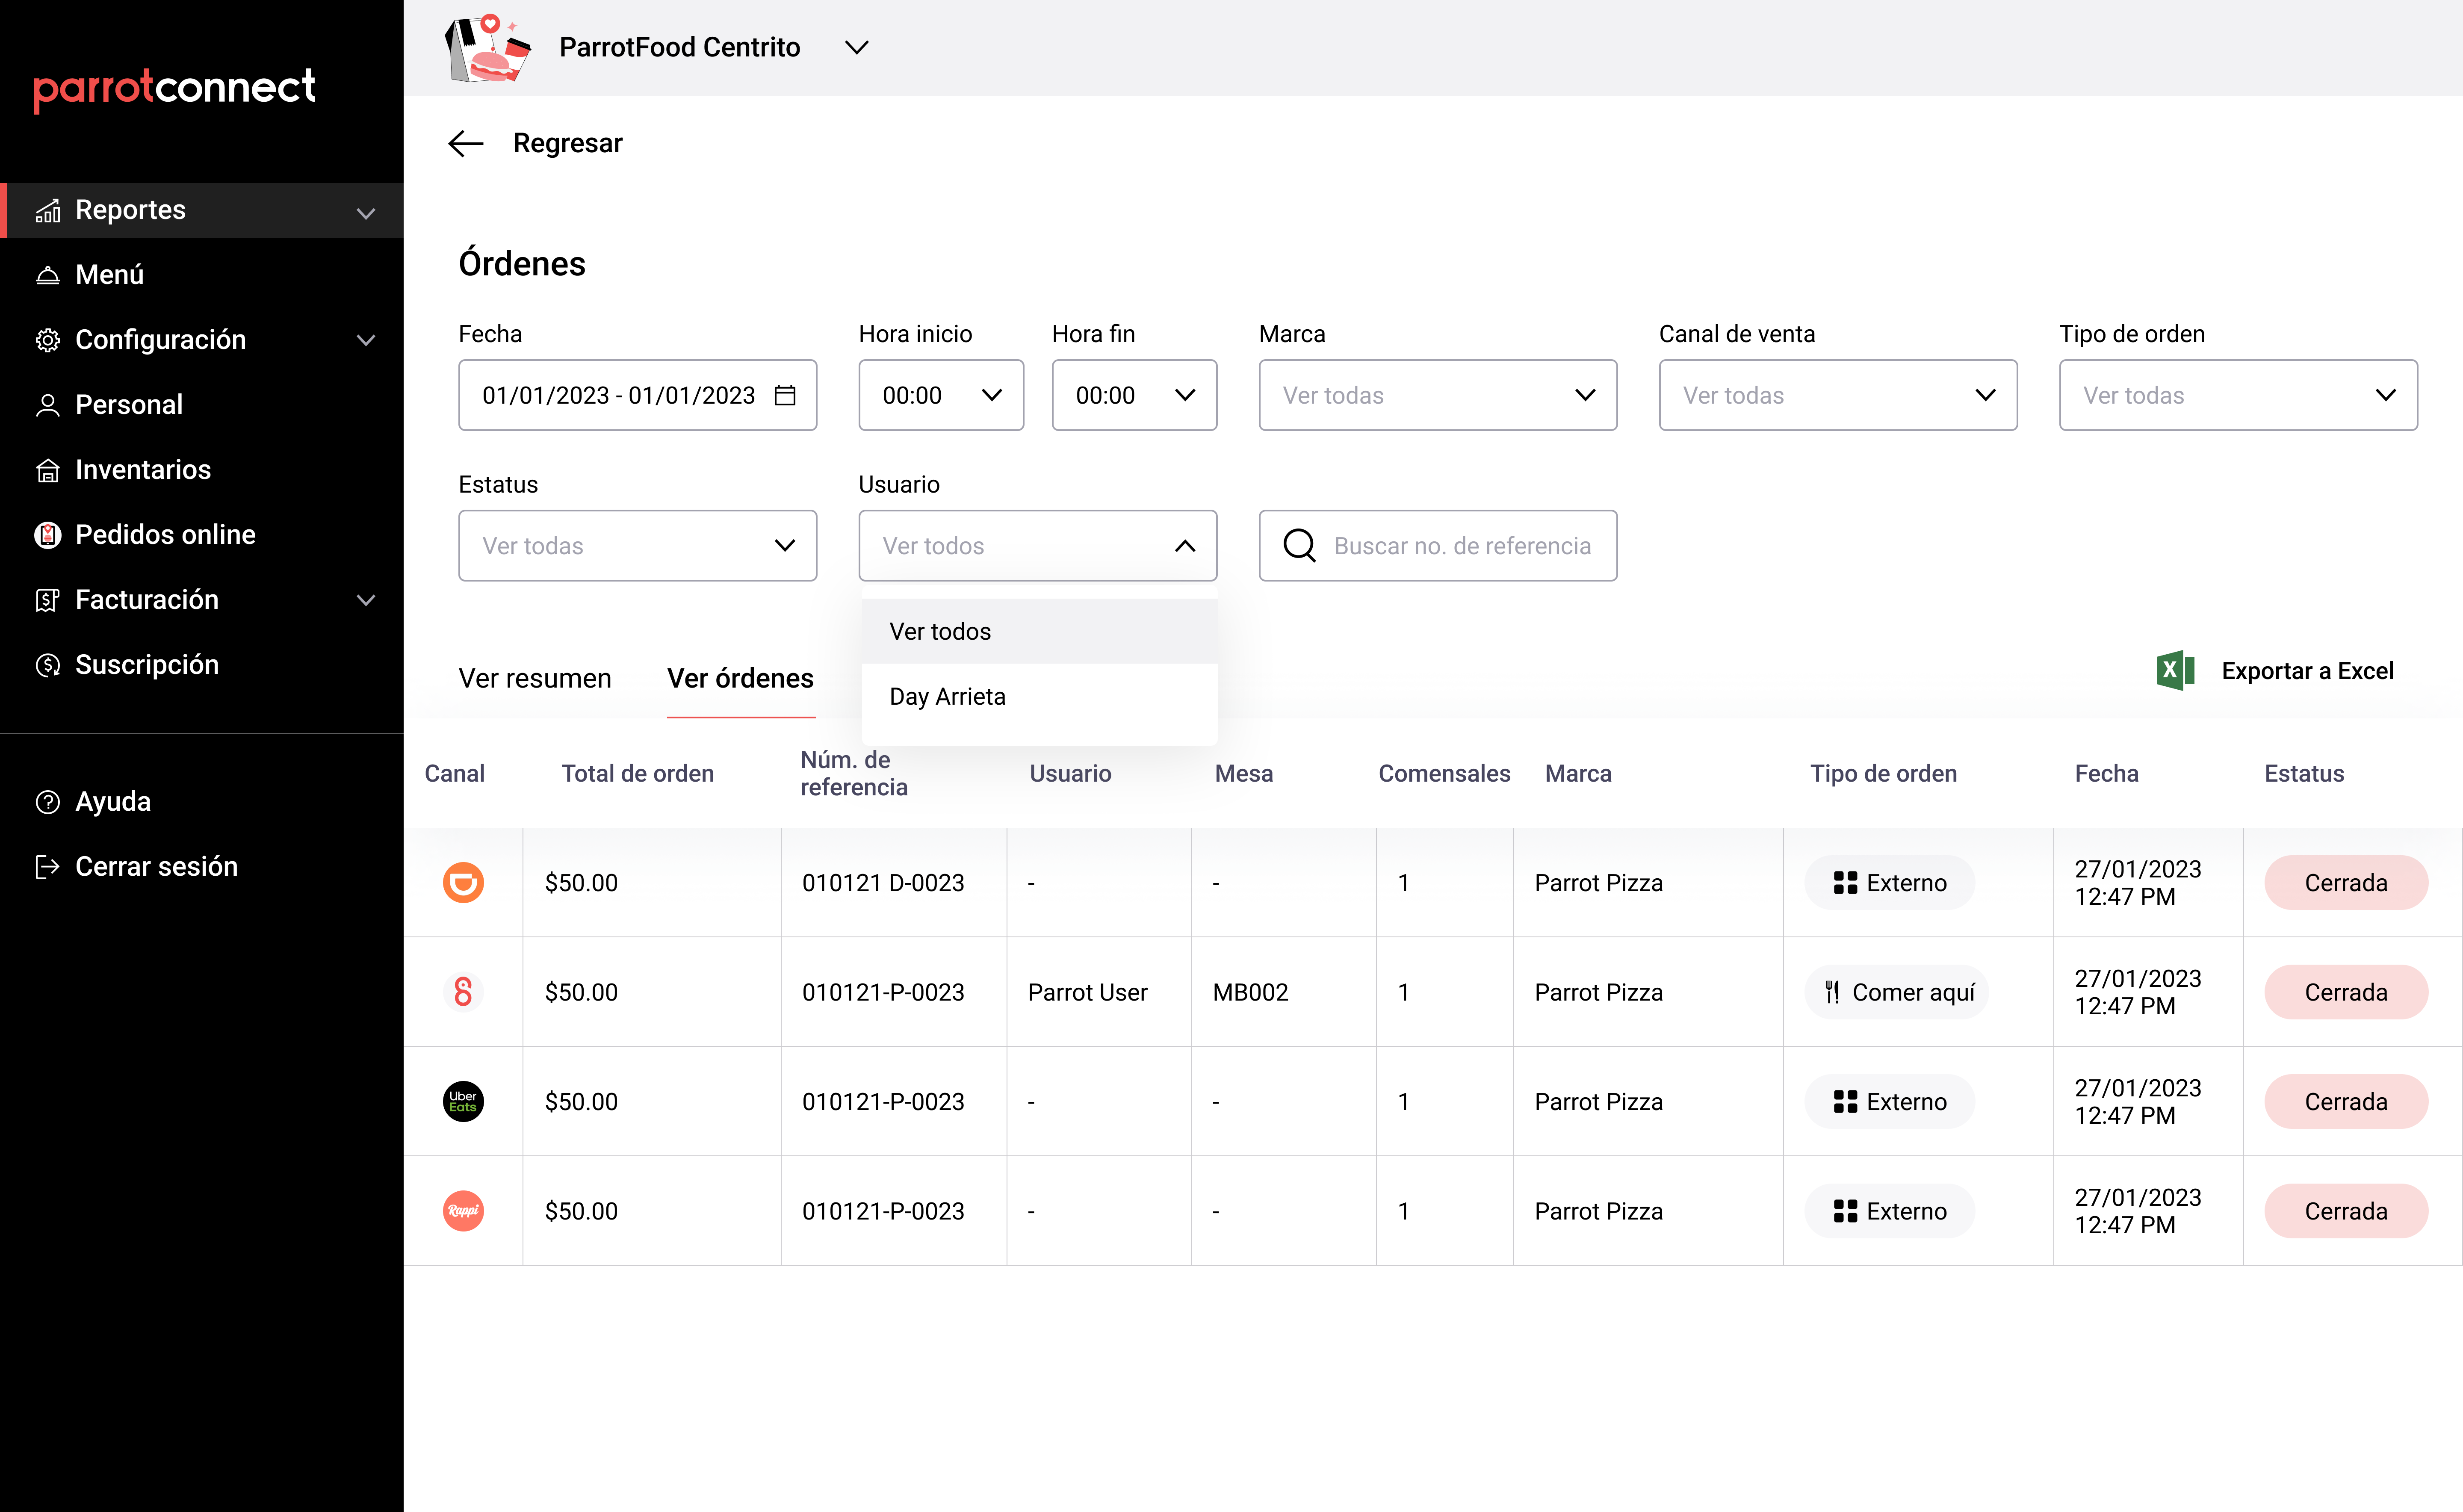Click the Facturación receipt icon
Viewport: 2463px width, 1512px height.
[x=48, y=600]
